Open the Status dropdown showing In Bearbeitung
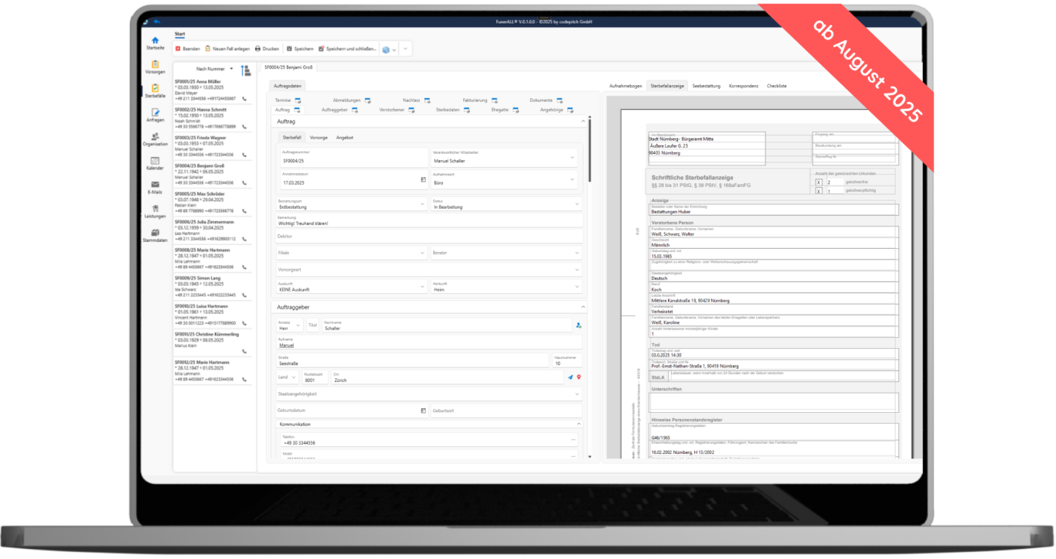The height and width of the screenshot is (559, 1056). click(x=577, y=204)
